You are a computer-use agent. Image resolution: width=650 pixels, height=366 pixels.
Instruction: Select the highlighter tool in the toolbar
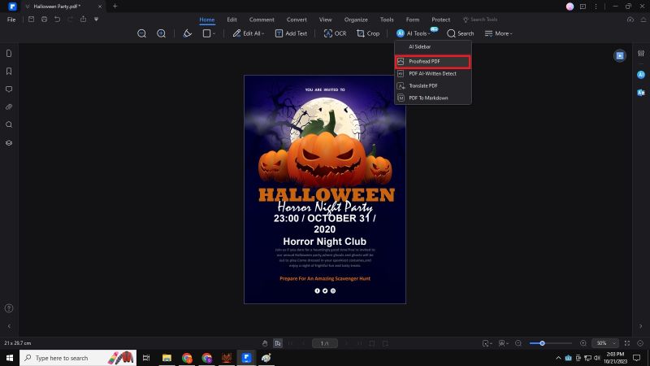188,33
